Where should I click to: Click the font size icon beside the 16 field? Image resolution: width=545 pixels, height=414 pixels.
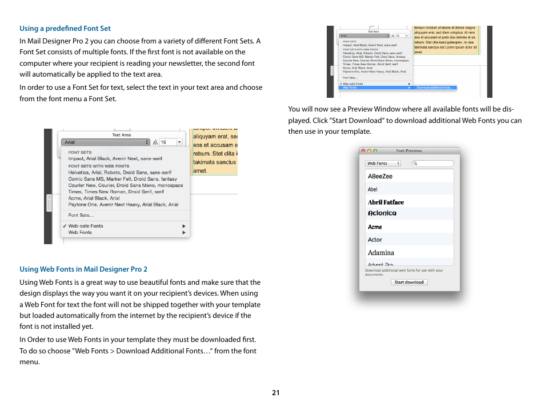point(155,142)
